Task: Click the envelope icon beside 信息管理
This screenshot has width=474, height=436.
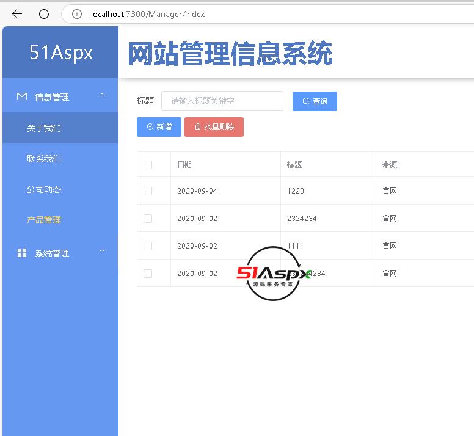Action: coord(22,96)
